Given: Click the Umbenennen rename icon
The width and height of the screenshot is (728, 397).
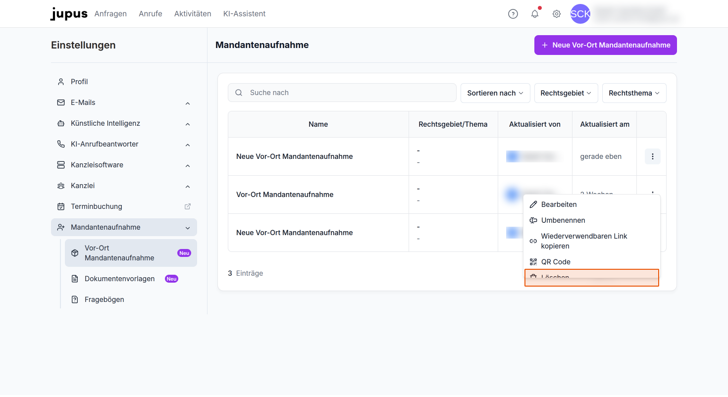Looking at the screenshot, I should click(x=533, y=220).
